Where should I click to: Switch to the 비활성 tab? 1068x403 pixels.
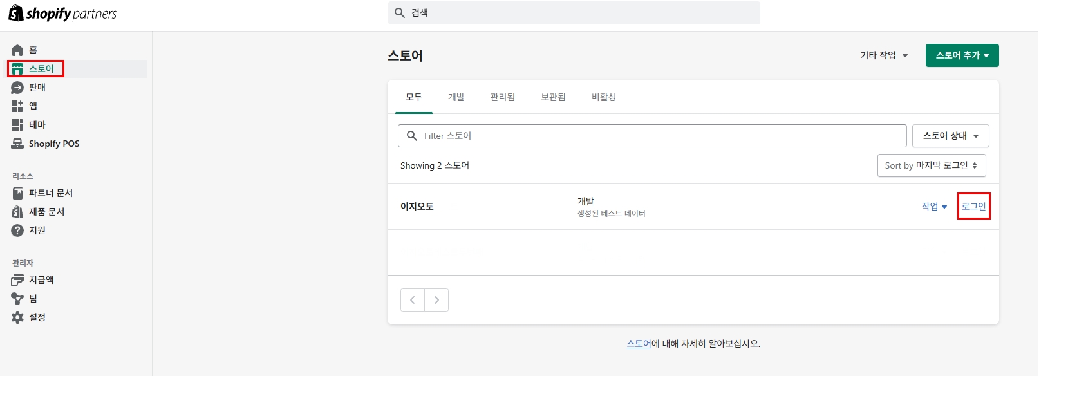point(603,97)
